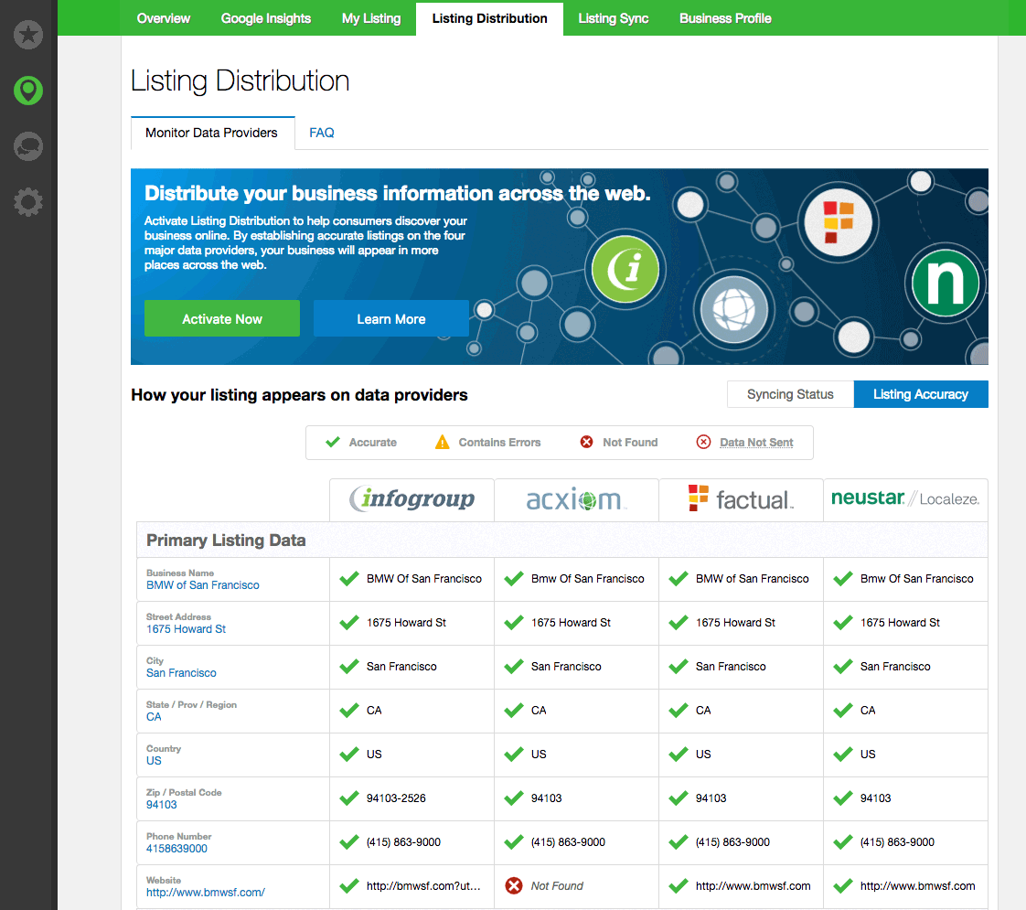The width and height of the screenshot is (1026, 910).
Task: Click checkmark beside http://bmwsf.com?ut... website
Action: pos(348,886)
